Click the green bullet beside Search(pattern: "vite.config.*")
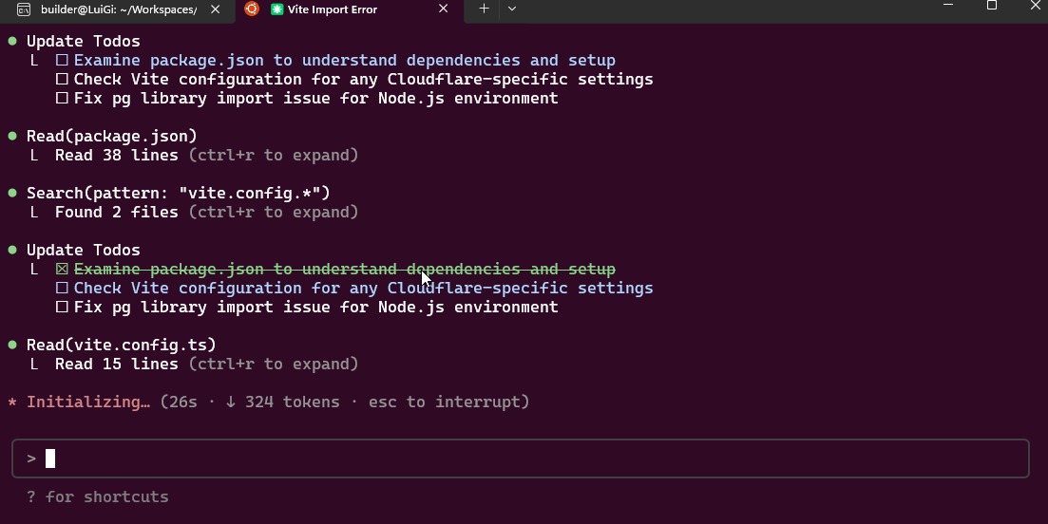The width and height of the screenshot is (1048, 524). [x=12, y=193]
